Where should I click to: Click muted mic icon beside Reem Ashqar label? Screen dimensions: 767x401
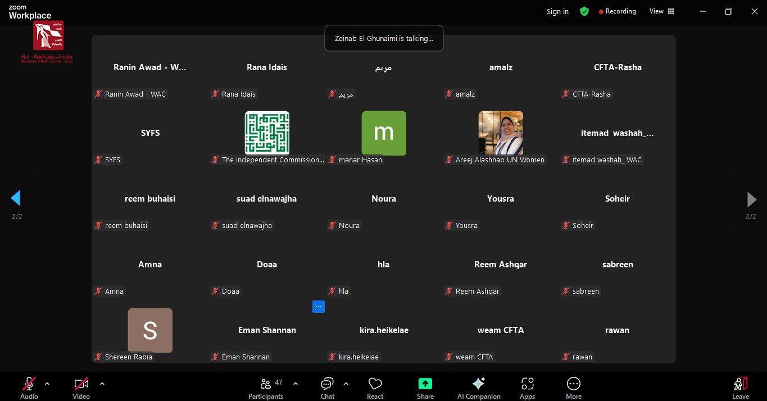coord(449,291)
